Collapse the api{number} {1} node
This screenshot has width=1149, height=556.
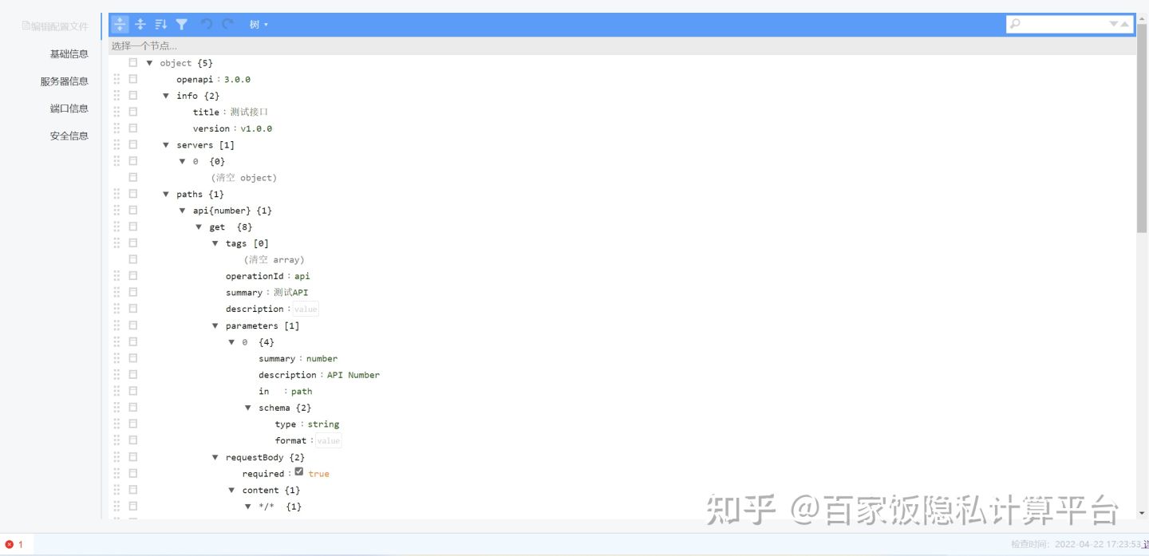(x=183, y=211)
